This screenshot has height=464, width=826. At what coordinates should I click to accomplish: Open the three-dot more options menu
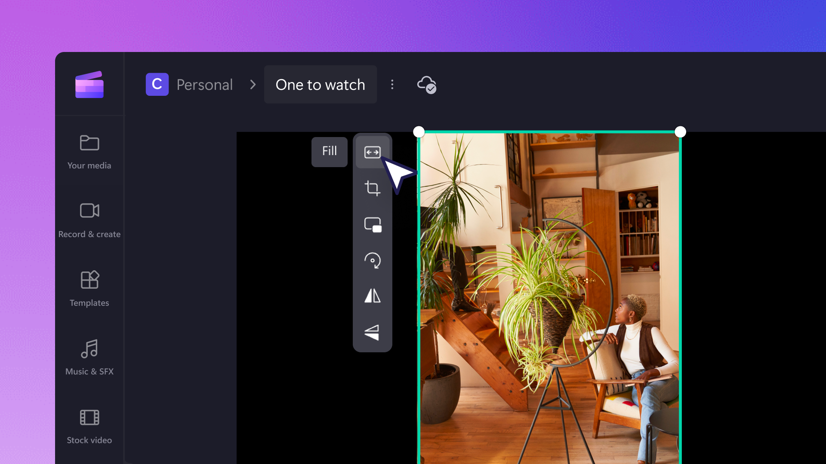click(392, 85)
